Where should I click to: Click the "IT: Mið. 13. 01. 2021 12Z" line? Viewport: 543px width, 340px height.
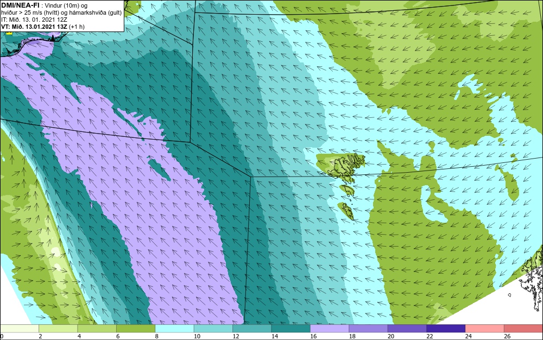coord(34,20)
